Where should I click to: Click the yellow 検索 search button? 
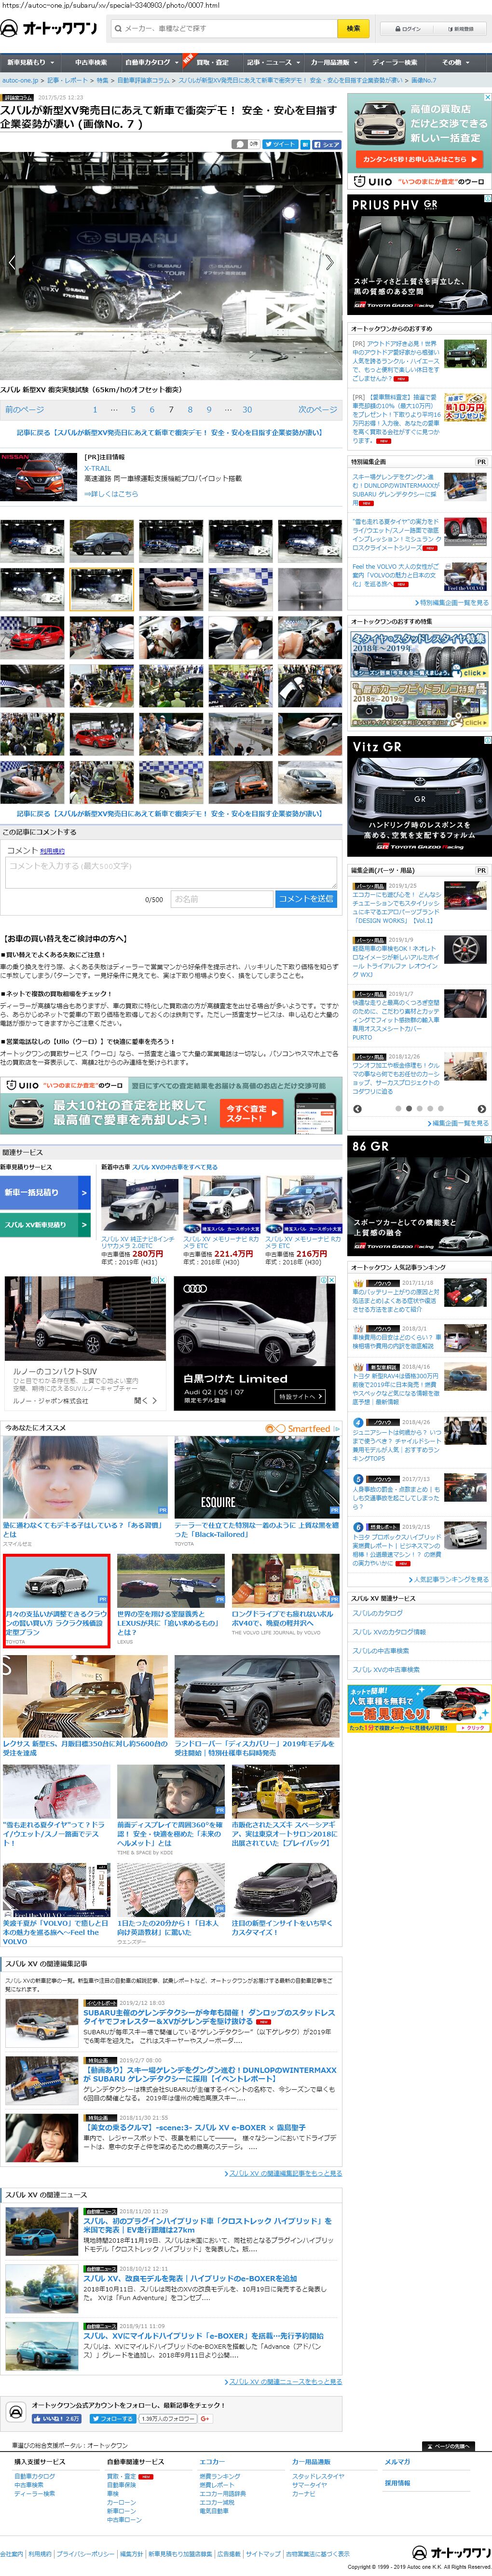(x=353, y=28)
